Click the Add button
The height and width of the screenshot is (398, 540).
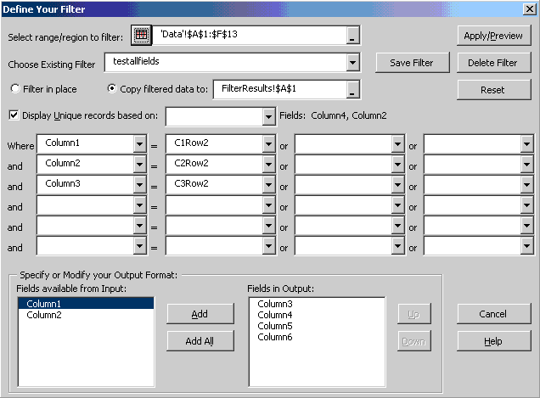(200, 314)
